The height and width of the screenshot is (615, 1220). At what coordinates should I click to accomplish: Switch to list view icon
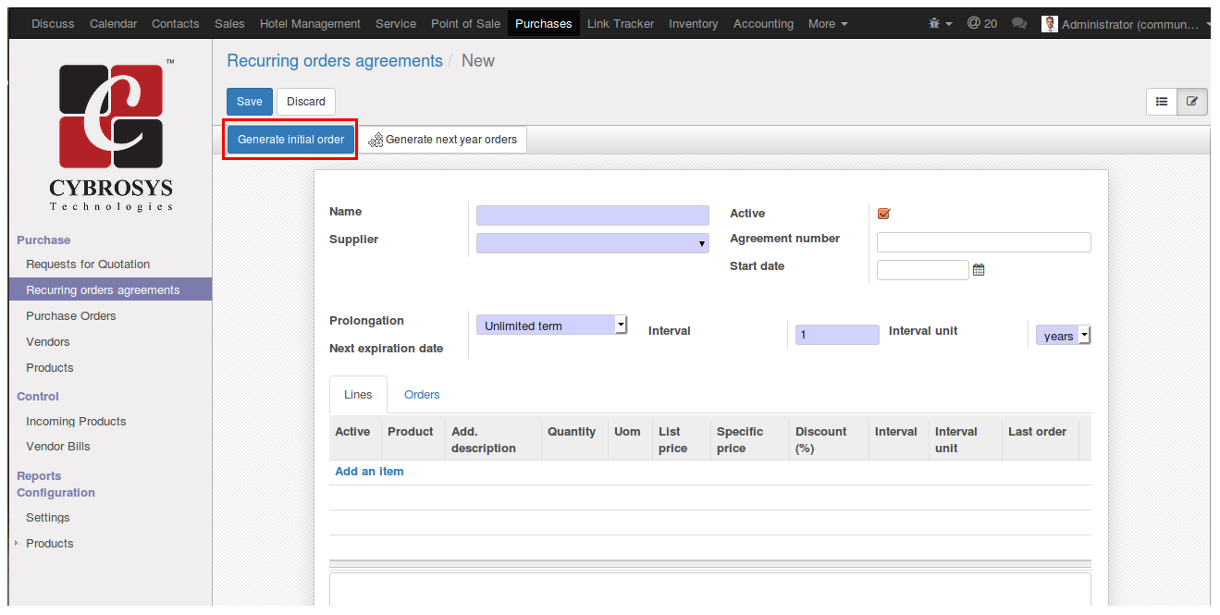pyautogui.click(x=1162, y=102)
